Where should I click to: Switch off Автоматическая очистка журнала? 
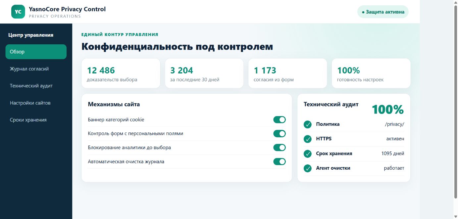tap(279, 162)
